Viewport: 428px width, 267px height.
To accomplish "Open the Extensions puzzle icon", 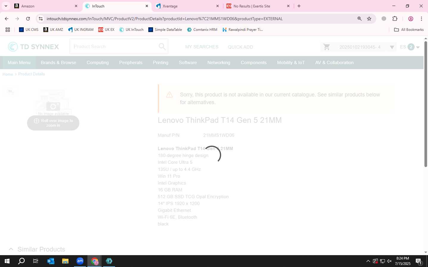I will click(x=395, y=19).
